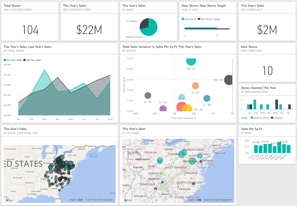Click the This Year Sales legend marker
297x206 pixels.
point(5,59)
